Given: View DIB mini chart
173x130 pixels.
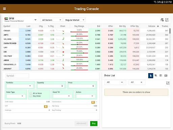Looking at the screenshot, I should coord(60,52).
